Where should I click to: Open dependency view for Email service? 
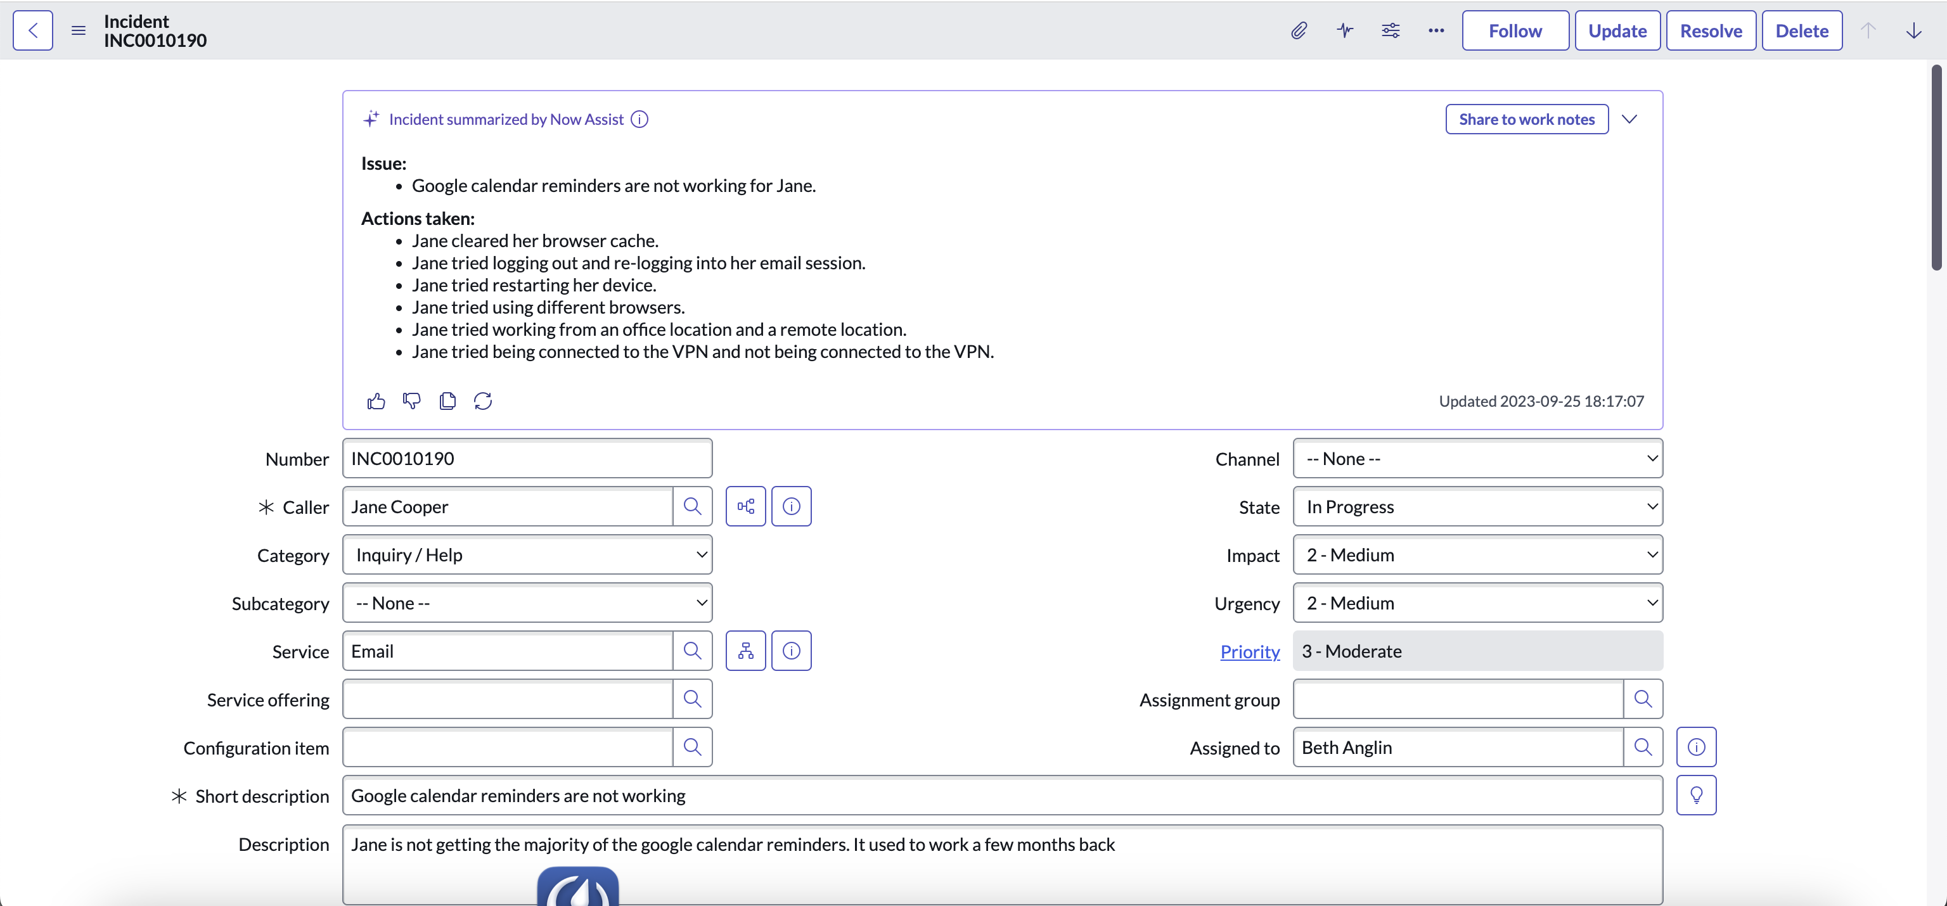(746, 651)
